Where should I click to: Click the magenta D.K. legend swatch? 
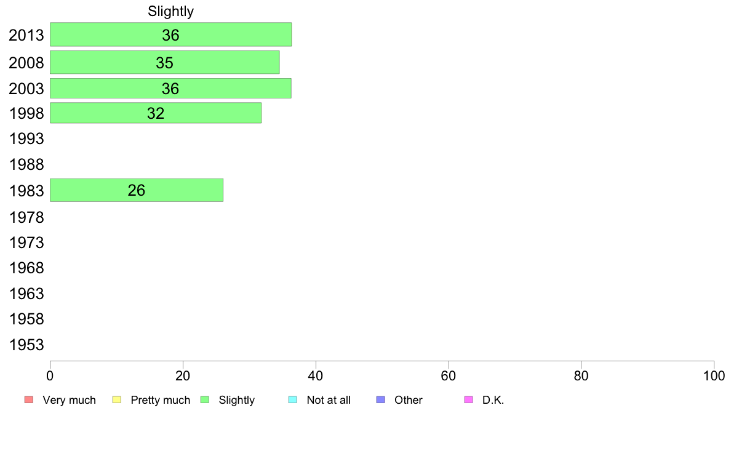(468, 400)
